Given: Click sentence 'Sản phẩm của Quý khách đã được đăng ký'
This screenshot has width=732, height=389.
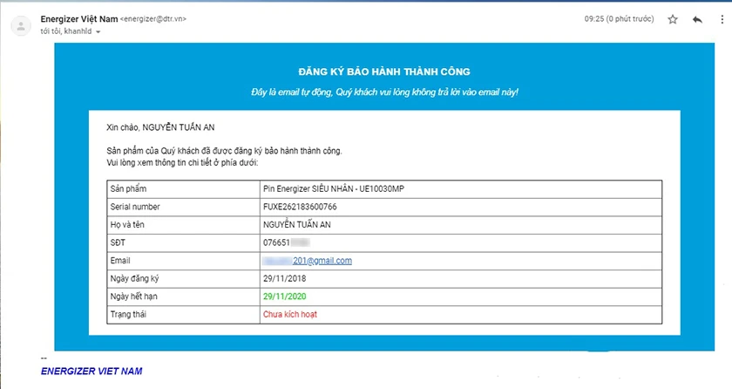Looking at the screenshot, I should (224, 151).
